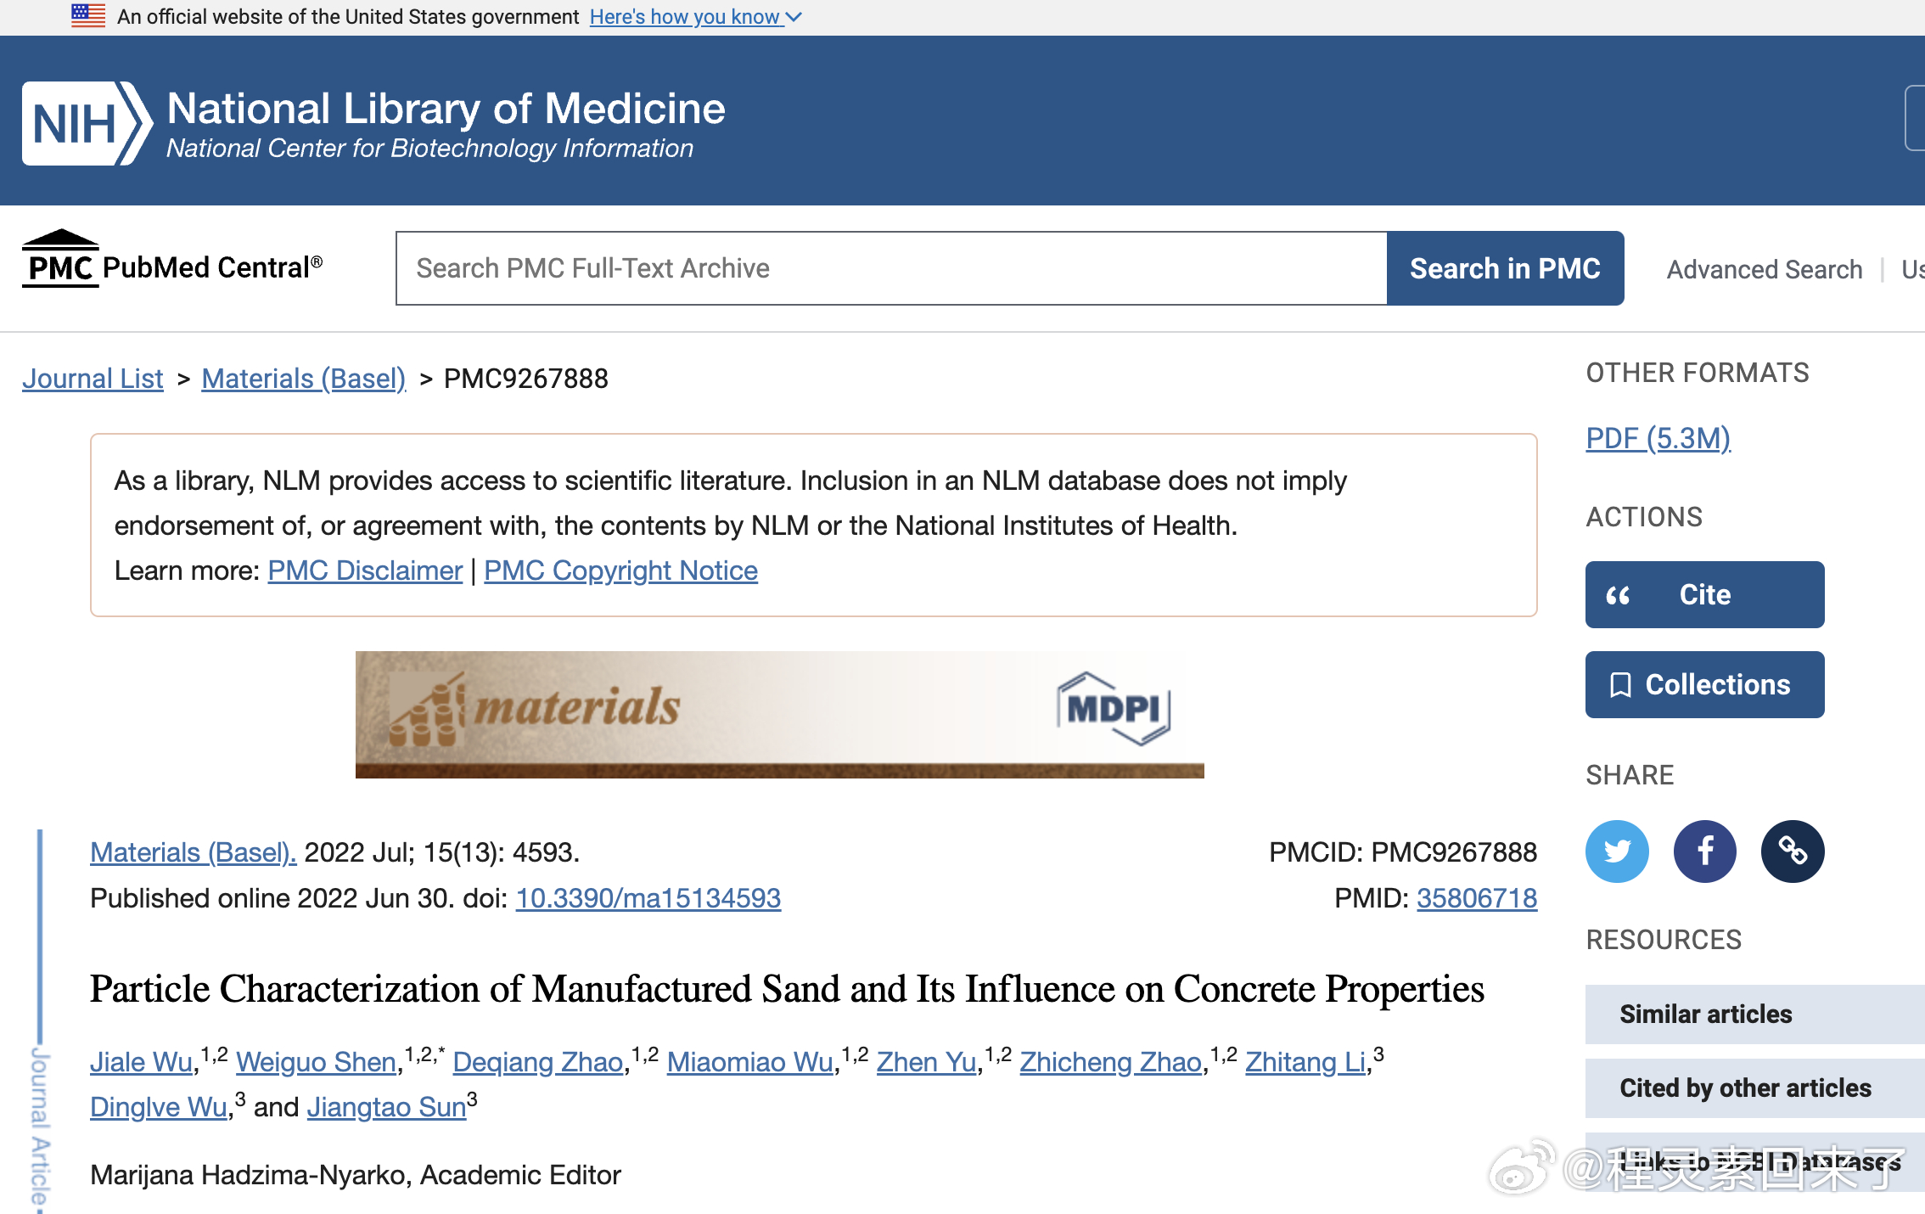Screen dimensions: 1925x1214
Task: Share article on Facebook
Action: click(1704, 851)
